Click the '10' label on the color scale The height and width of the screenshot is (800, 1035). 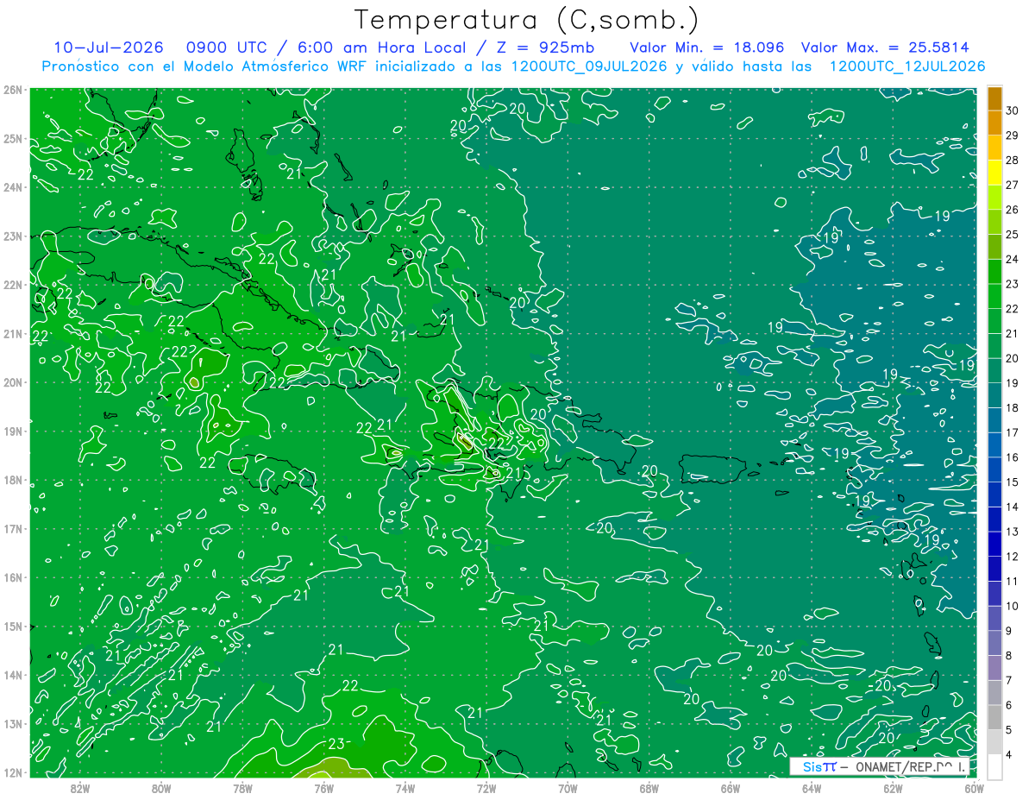pyautogui.click(x=1012, y=606)
